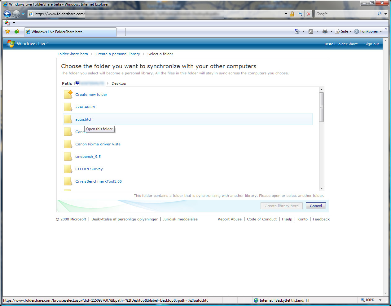Open a new blank tab
The height and width of the screenshot is (306, 391).
tap(121, 32)
